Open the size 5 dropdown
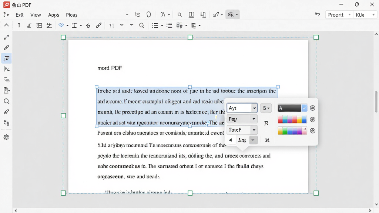This screenshot has width=379, height=213. click(x=266, y=108)
